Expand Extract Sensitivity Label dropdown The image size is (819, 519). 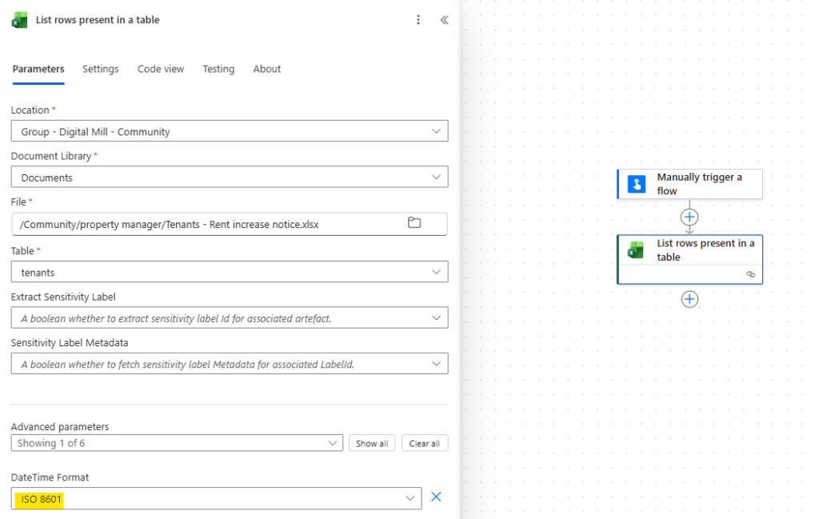[x=230, y=318]
